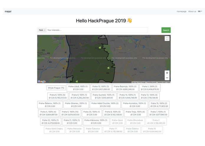Pick greyed Praha-Ďáblice button
The width and height of the screenshot is (205, 146).
pyautogui.click(x=132, y=130)
